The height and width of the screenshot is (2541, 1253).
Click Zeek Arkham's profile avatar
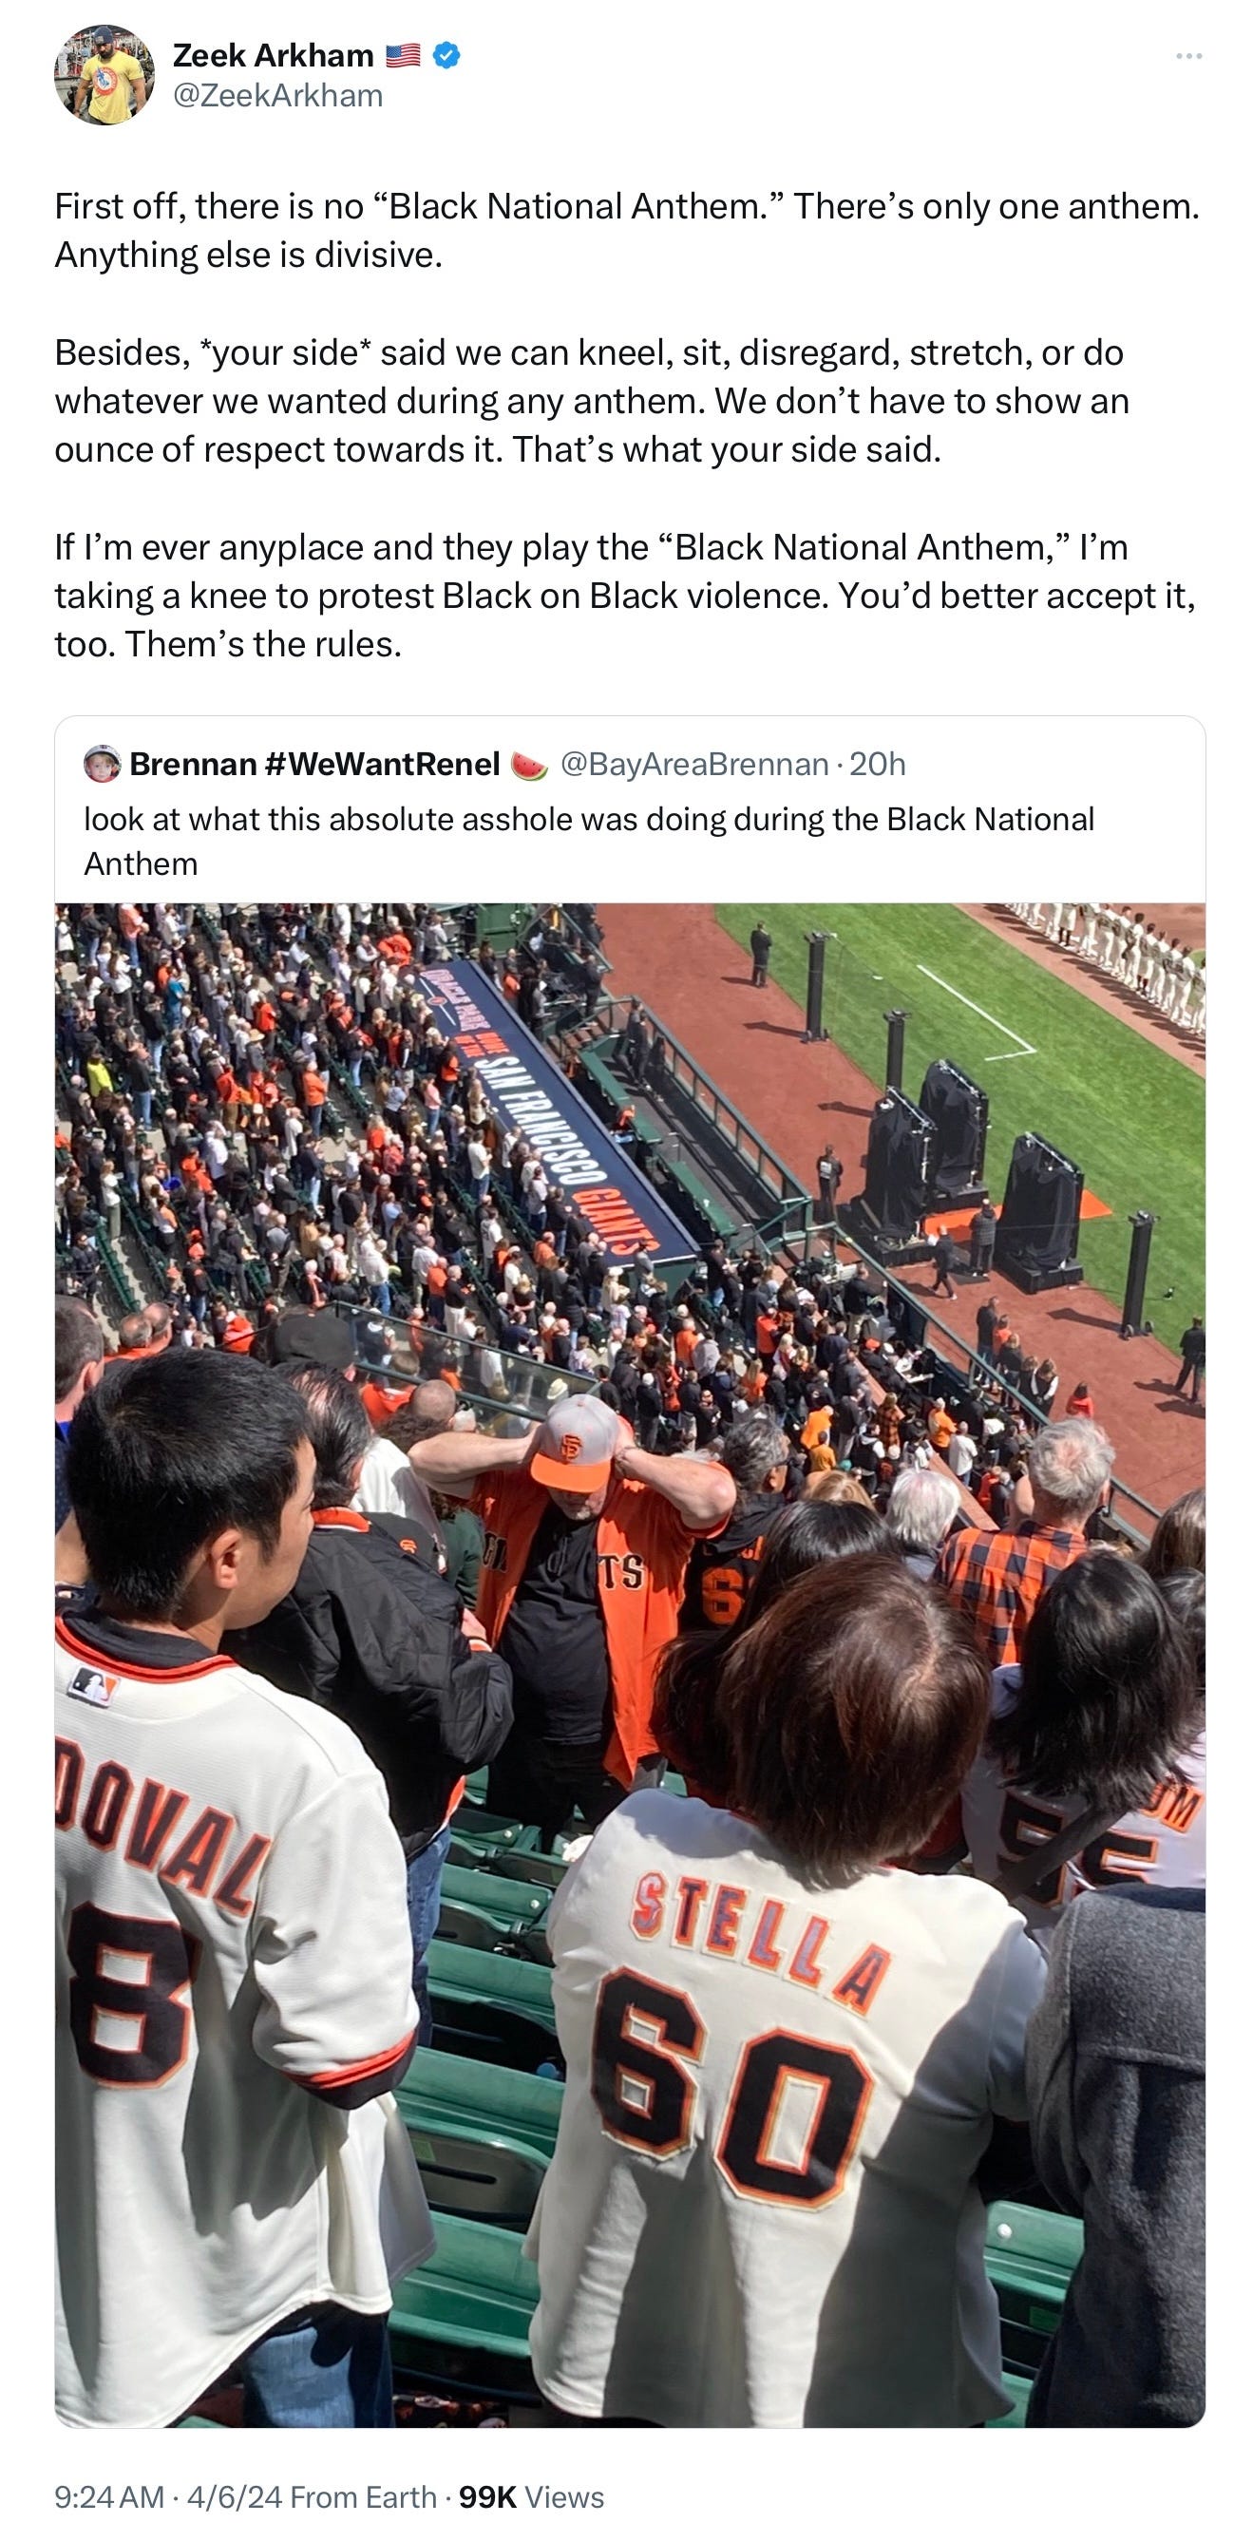tap(104, 75)
